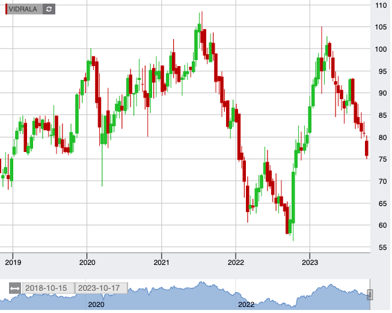Click the 2020 label in the navigator
Screen dimensions: 392x313
coord(96,305)
